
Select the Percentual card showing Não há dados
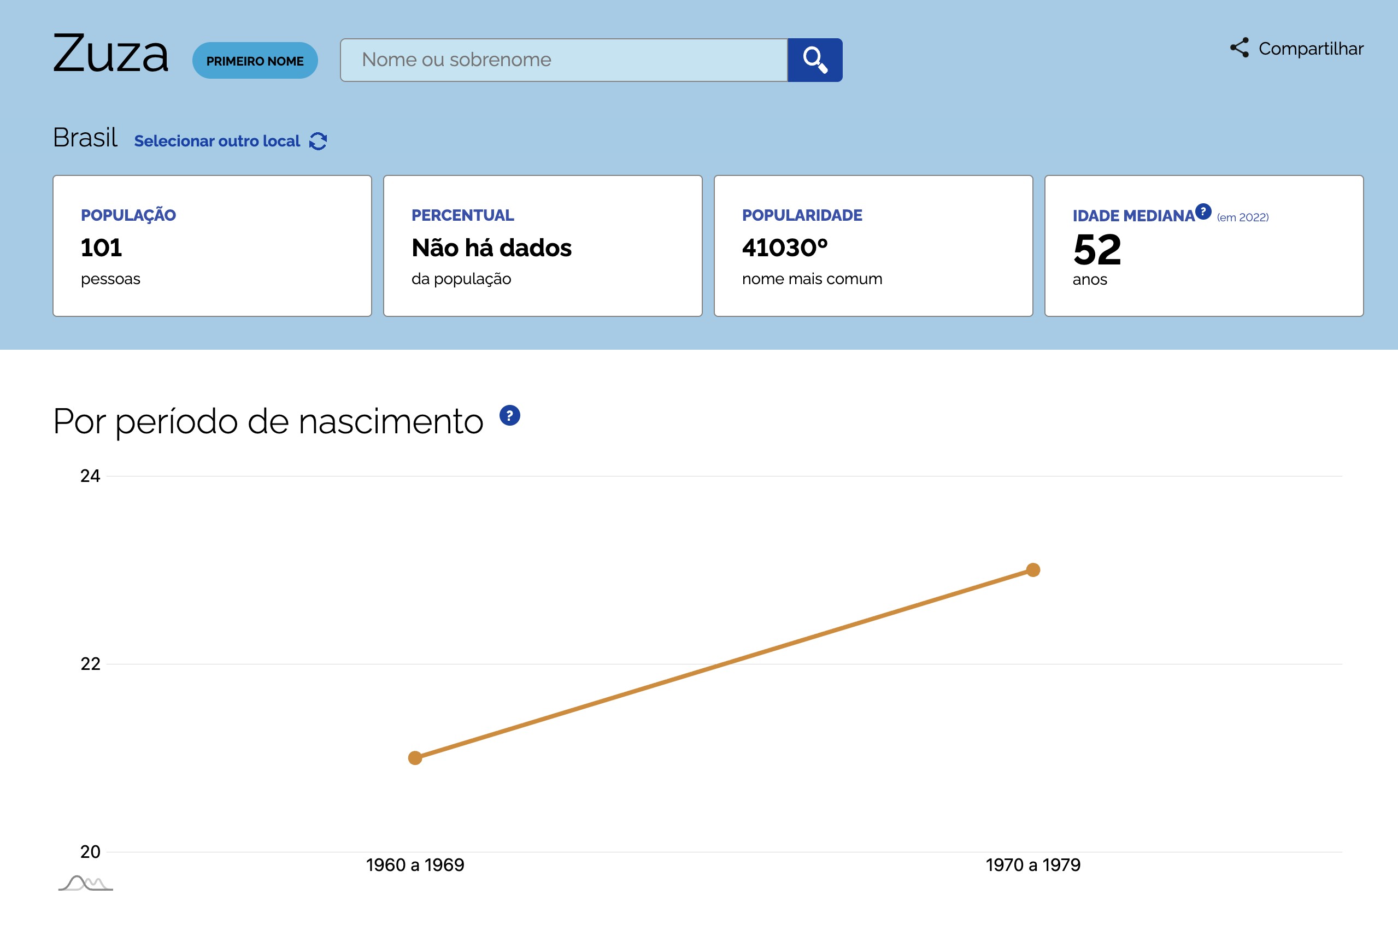pos(542,245)
